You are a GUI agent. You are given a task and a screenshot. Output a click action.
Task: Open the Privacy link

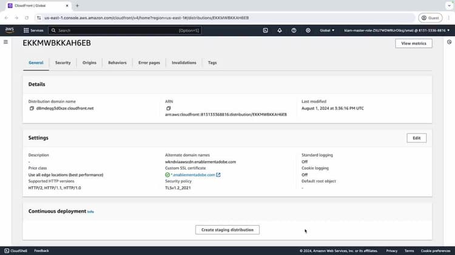pos(392,251)
